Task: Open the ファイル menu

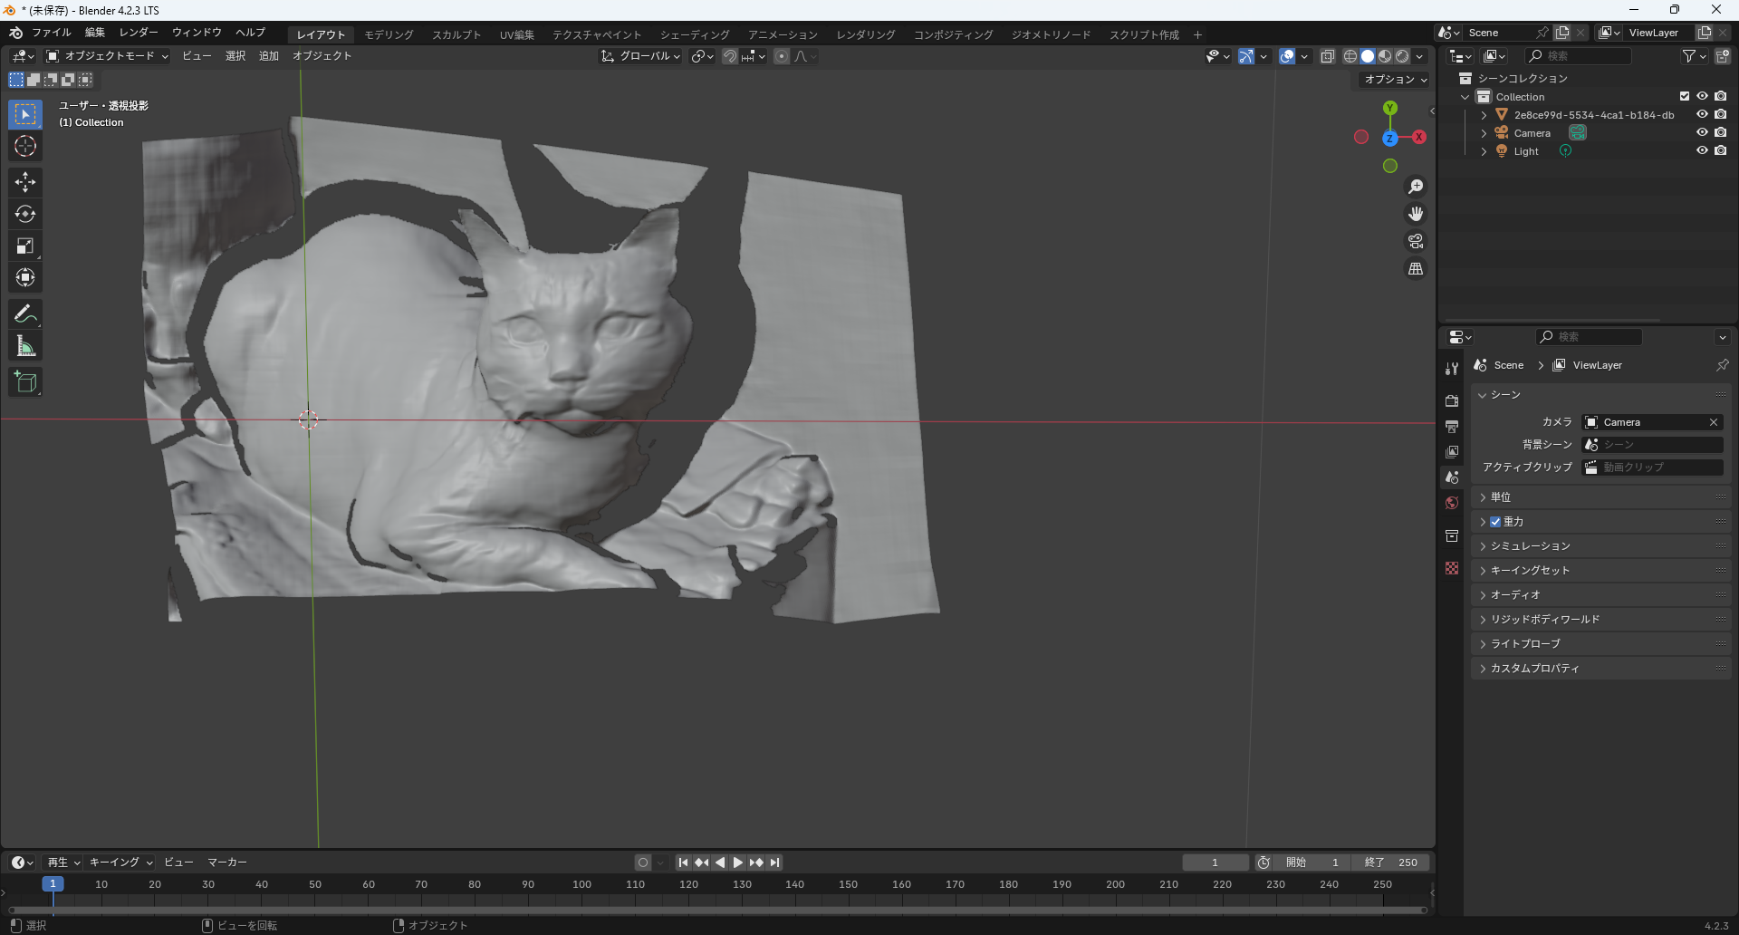Action: (51, 33)
